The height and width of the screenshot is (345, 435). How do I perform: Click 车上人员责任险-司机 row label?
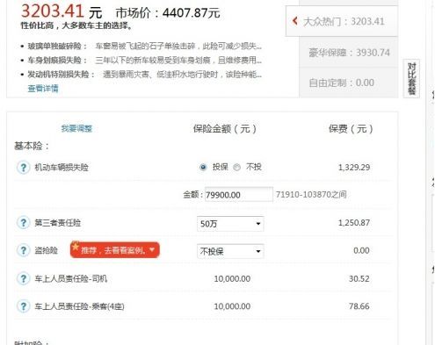(x=71, y=278)
